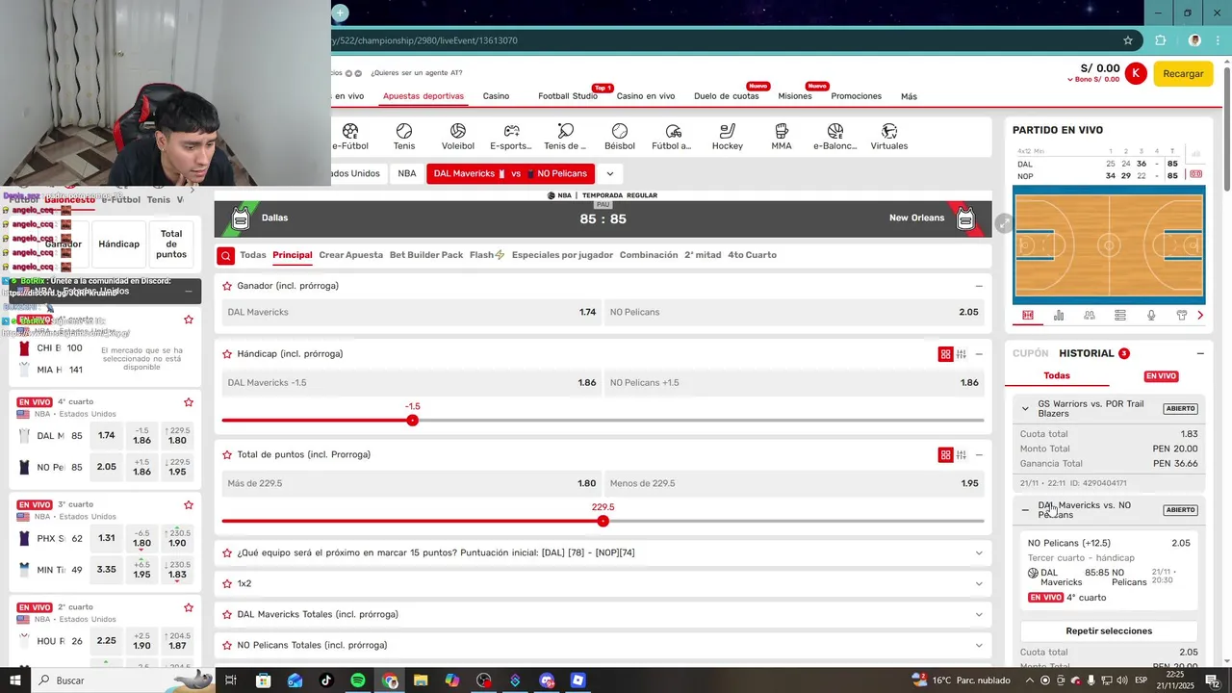Collapse the Hándicap market section
1232x693 pixels.
pos(979,354)
